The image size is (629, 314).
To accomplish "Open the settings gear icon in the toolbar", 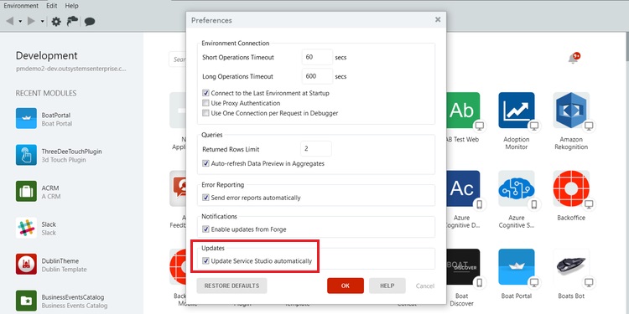I will pos(56,22).
